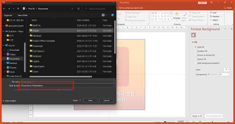Click the Save button
This screenshot has height=124, width=235.
click(90, 100)
